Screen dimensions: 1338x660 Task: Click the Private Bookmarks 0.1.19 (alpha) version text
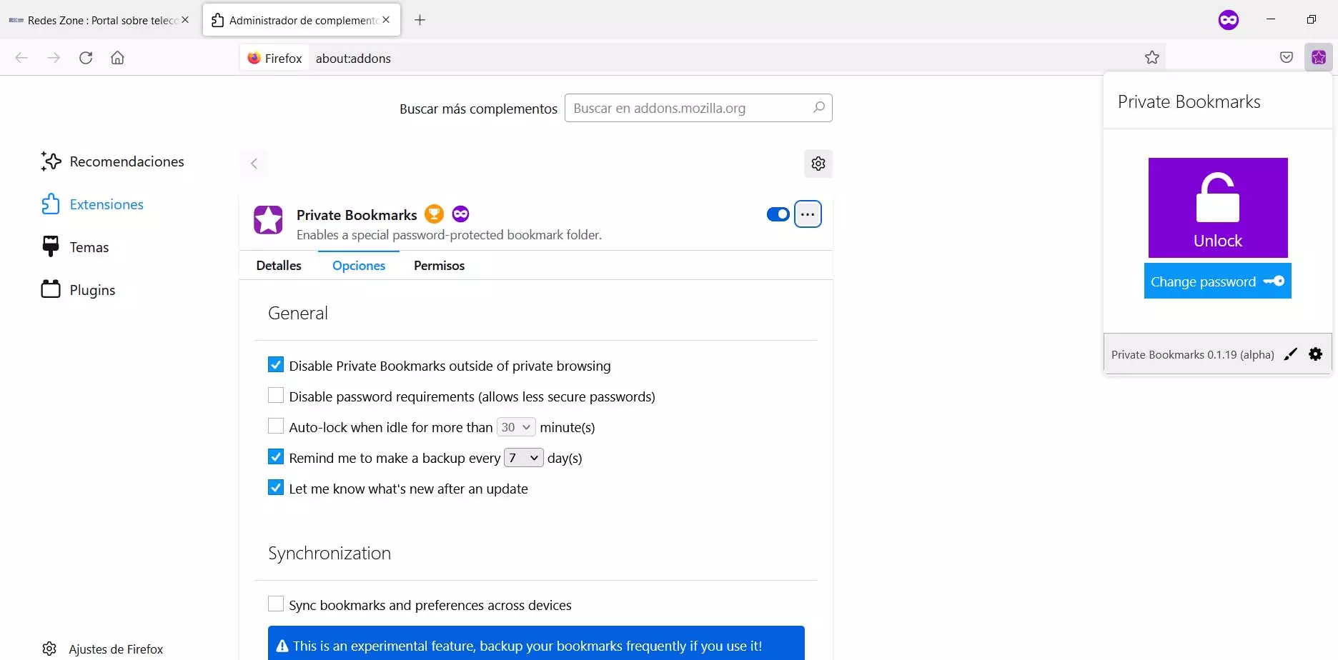coord(1193,355)
